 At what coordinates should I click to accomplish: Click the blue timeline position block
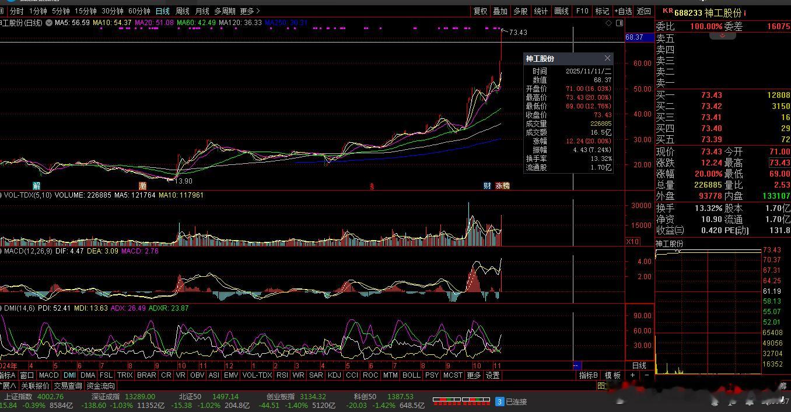click(577, 365)
